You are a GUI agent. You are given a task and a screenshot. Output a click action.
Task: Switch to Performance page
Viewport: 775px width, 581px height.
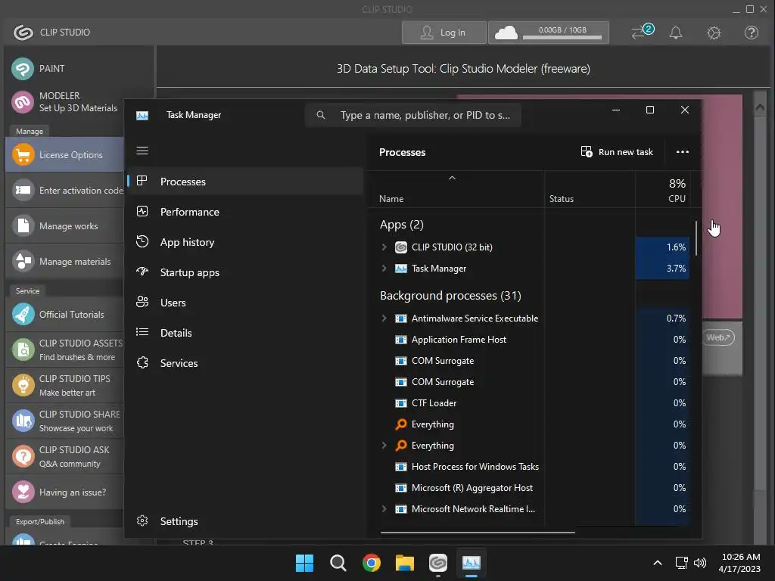coord(245,212)
